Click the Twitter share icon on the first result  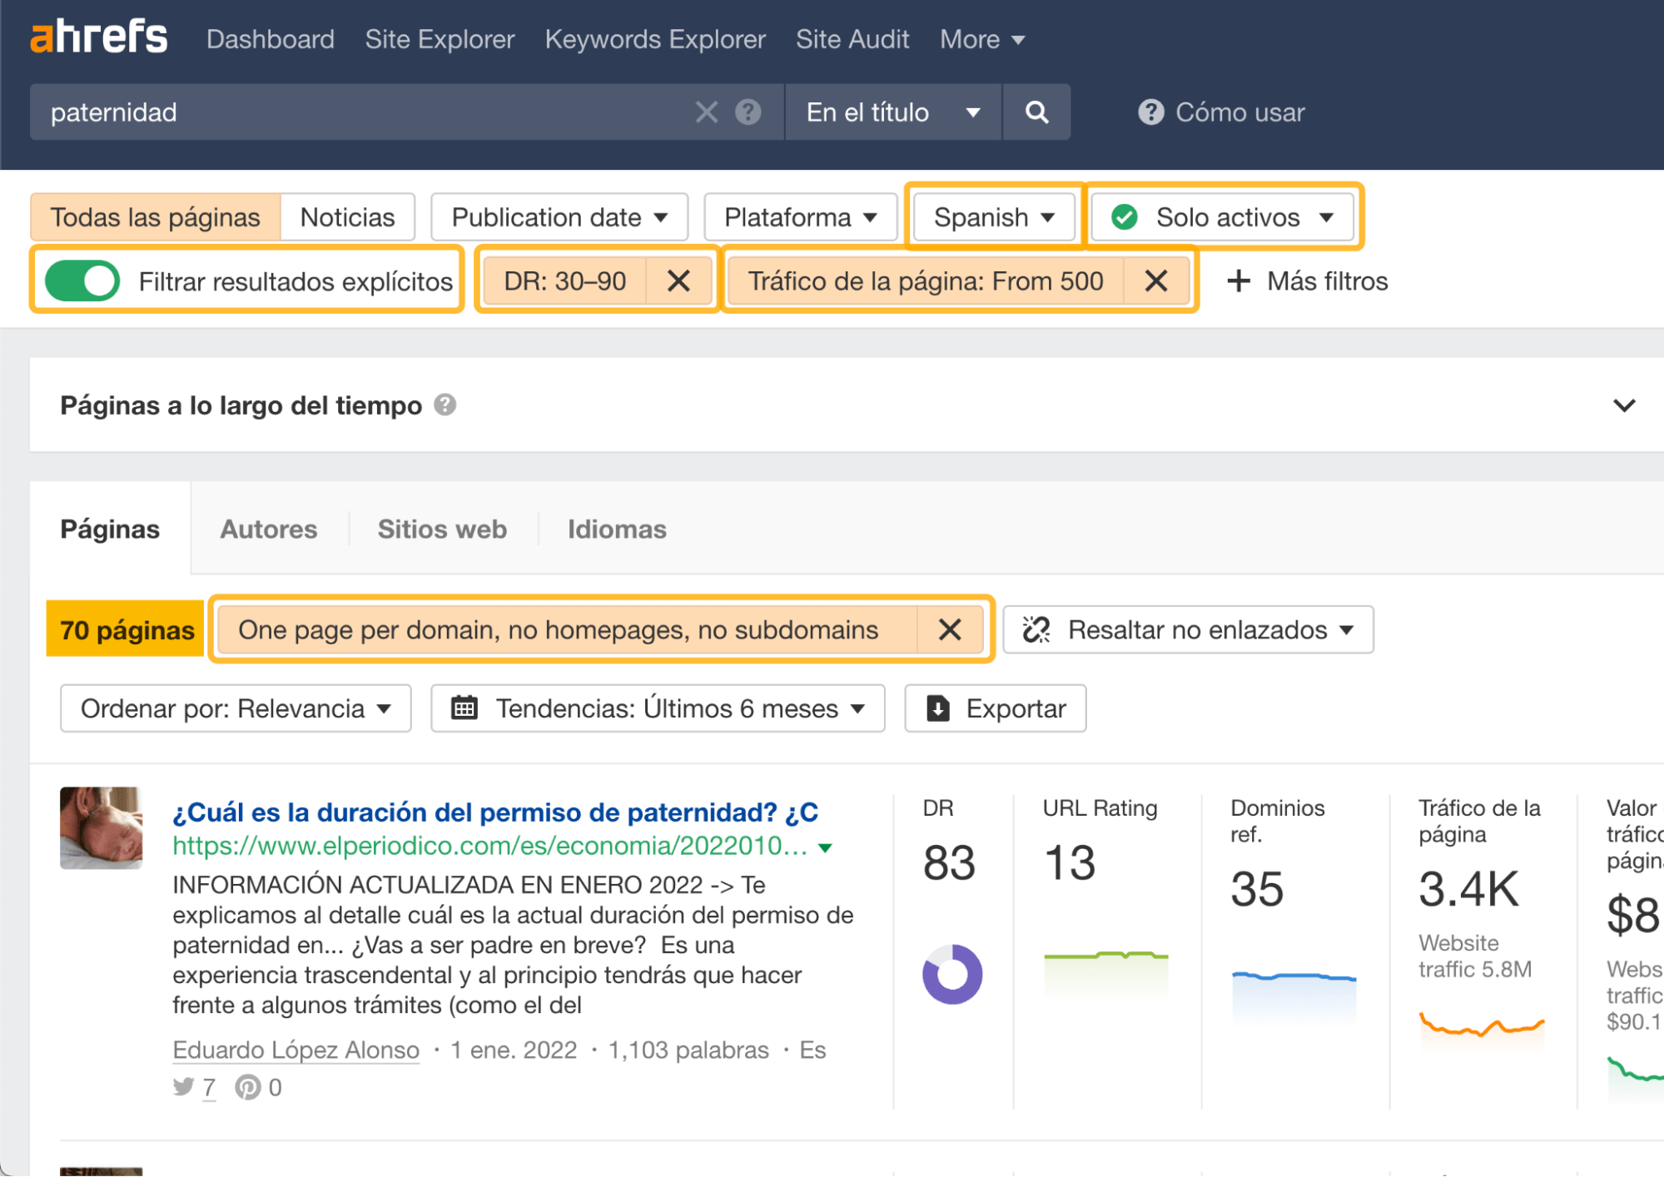pos(183,1087)
